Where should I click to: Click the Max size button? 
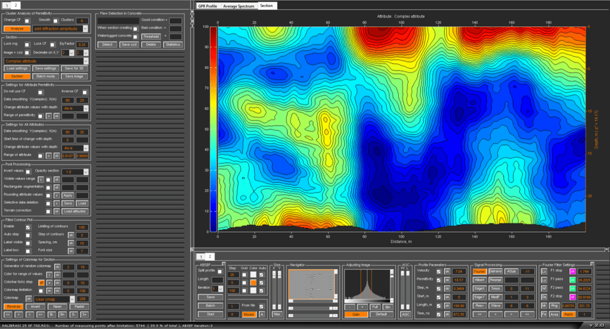click(x=277, y=314)
